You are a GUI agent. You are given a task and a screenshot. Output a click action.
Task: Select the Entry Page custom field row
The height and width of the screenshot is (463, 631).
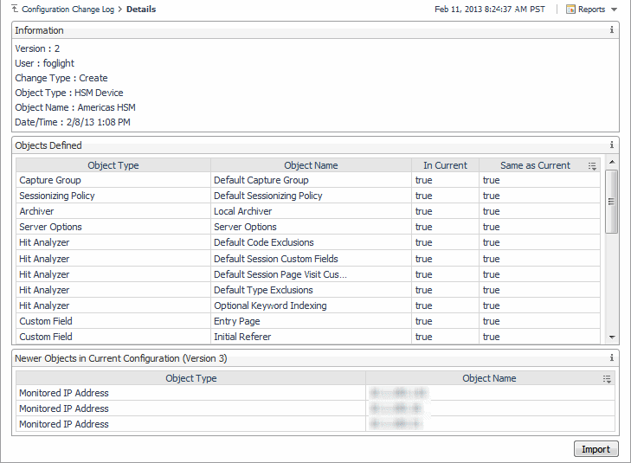tap(308, 321)
